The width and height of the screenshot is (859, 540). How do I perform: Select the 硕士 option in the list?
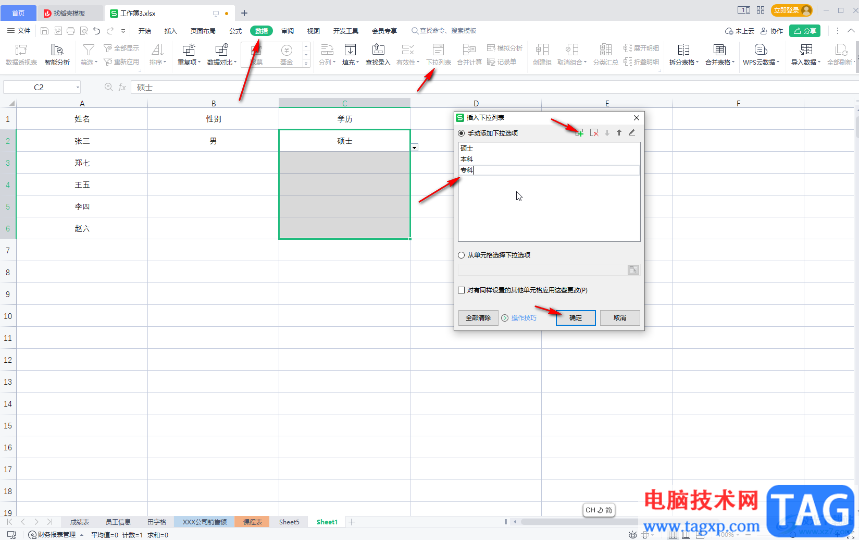pos(549,149)
